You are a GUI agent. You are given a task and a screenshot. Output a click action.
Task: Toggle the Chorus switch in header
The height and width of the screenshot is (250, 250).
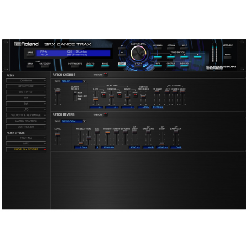(171, 66)
